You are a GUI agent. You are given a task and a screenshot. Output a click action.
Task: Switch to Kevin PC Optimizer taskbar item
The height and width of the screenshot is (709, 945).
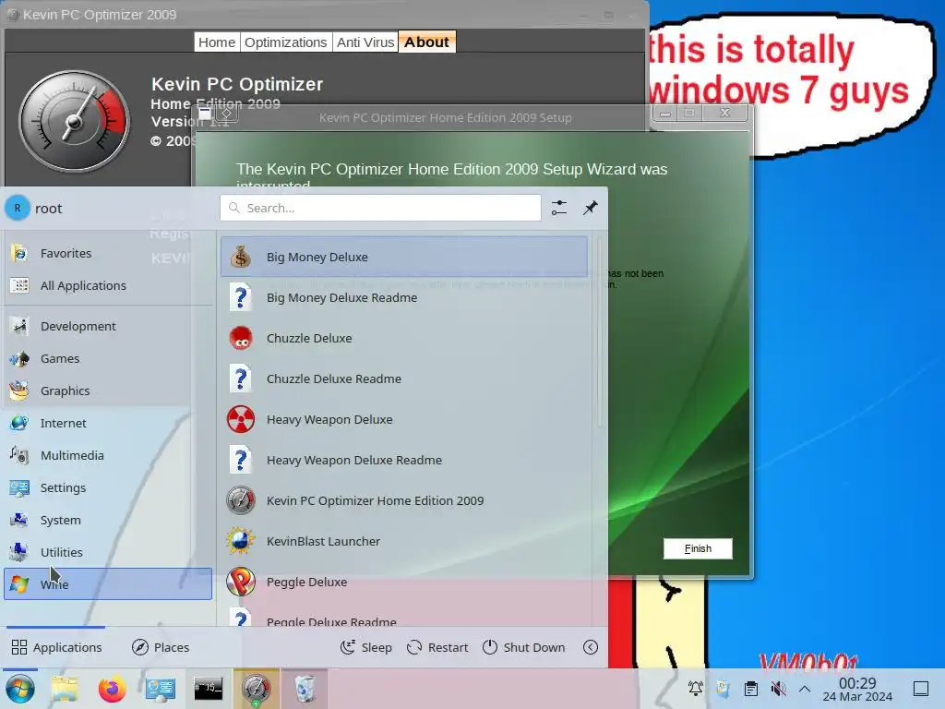coord(257,689)
